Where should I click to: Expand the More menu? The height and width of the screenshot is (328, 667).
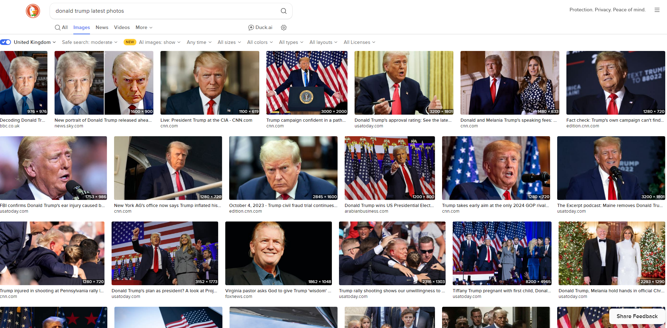tap(144, 27)
